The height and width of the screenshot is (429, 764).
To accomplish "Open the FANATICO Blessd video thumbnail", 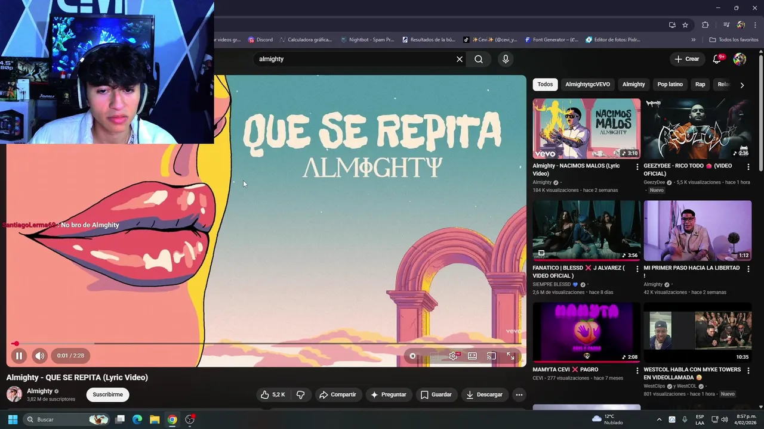I will point(586,231).
